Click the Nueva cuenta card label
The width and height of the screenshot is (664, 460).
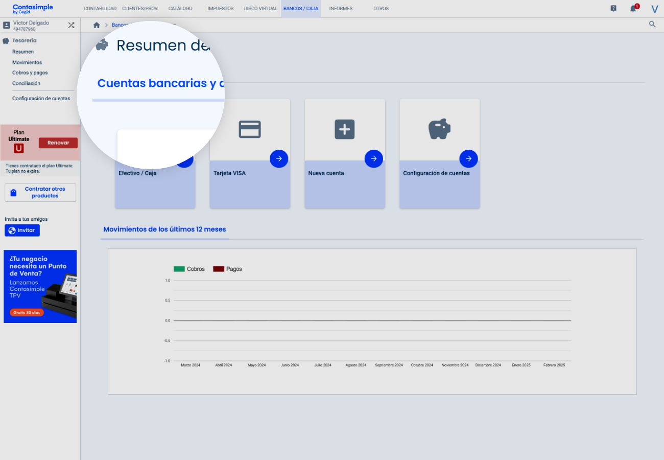(x=326, y=173)
